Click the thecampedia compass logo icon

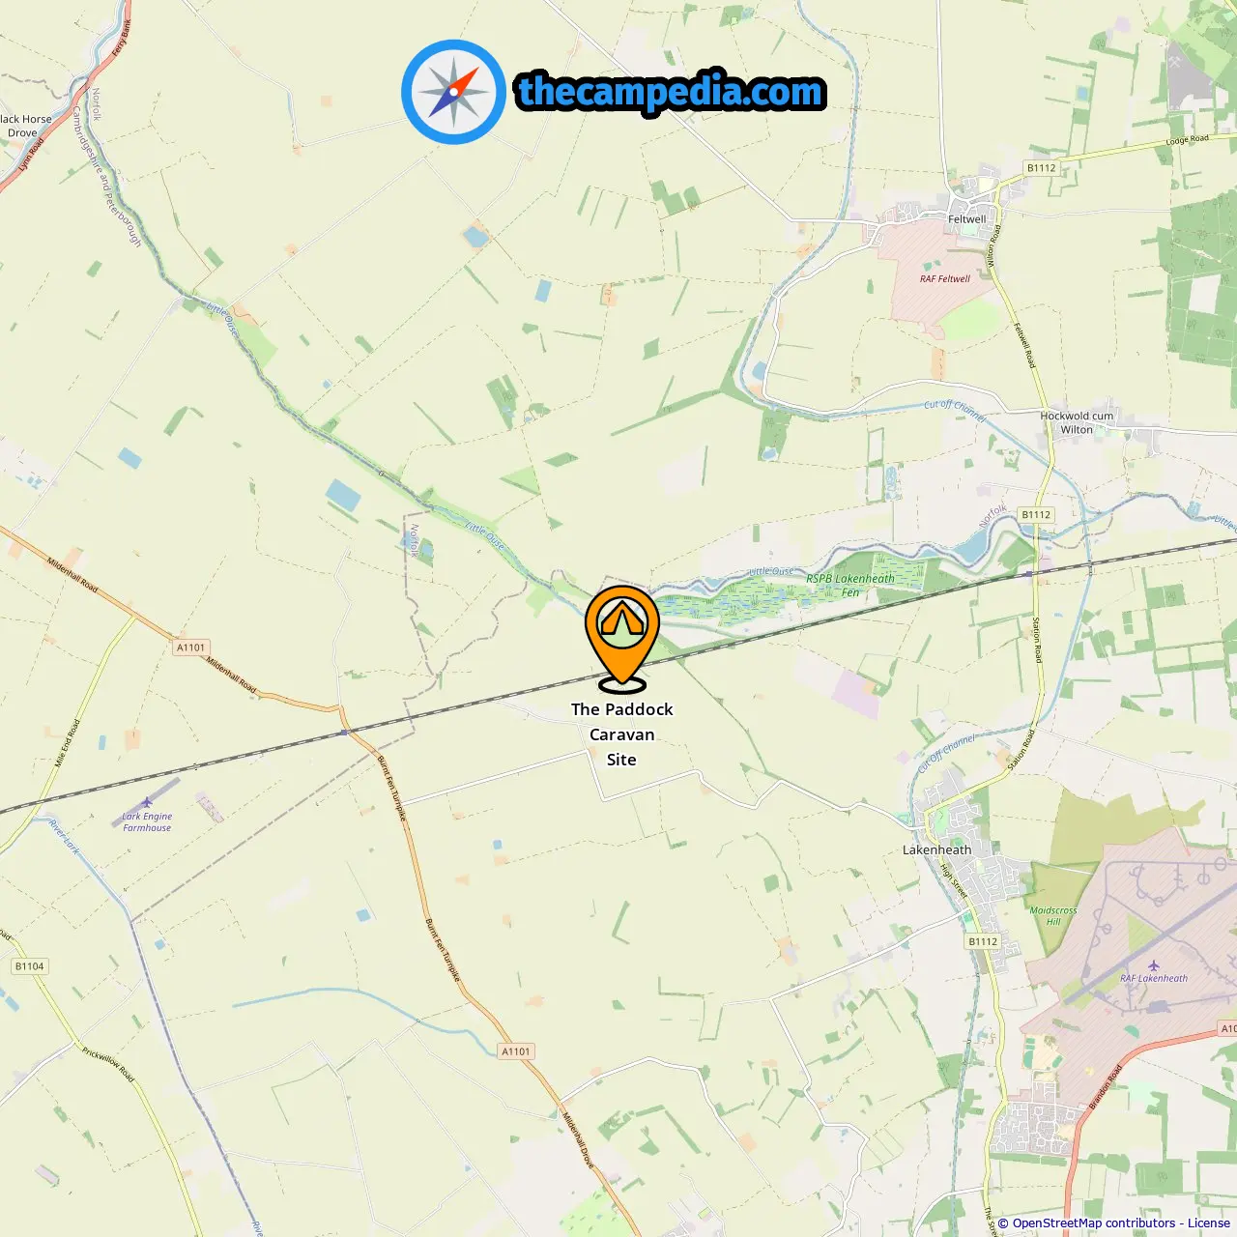pos(453,92)
